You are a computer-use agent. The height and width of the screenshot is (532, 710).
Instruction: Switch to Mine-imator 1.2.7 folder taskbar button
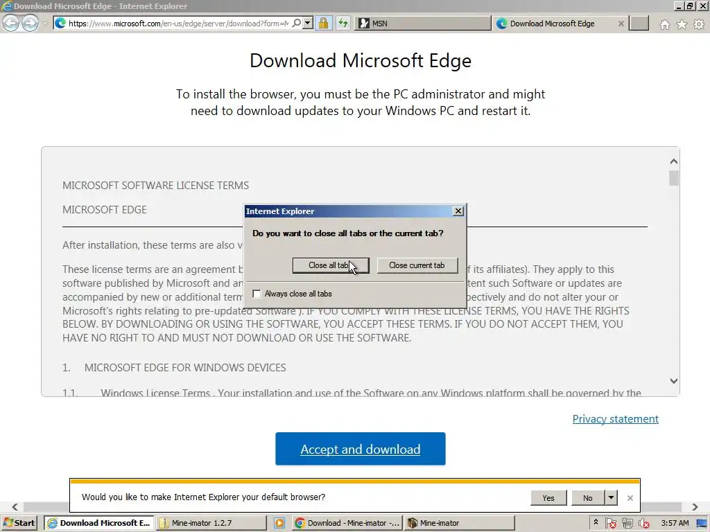pos(212,523)
